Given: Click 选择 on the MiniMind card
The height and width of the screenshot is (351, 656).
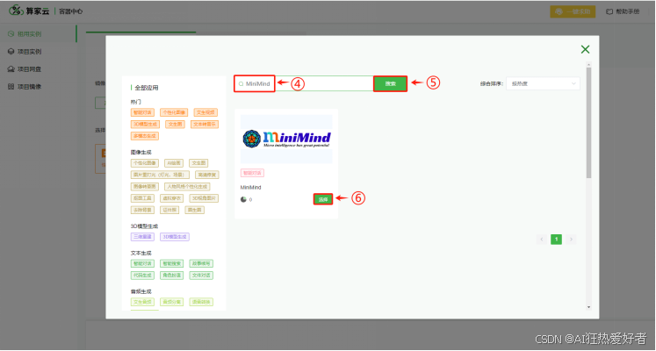Looking at the screenshot, I should [x=323, y=199].
